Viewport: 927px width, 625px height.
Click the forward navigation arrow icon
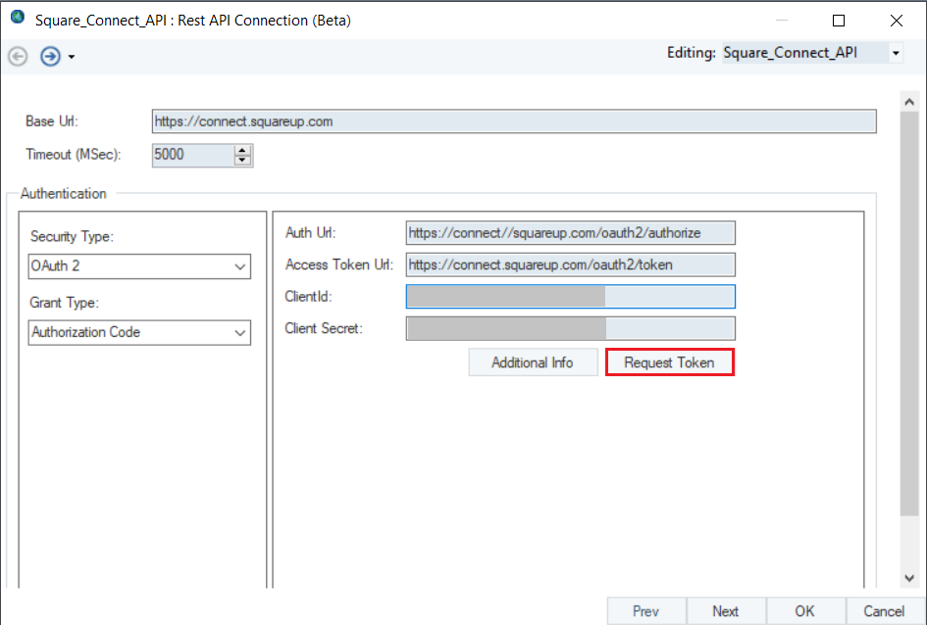[x=50, y=56]
